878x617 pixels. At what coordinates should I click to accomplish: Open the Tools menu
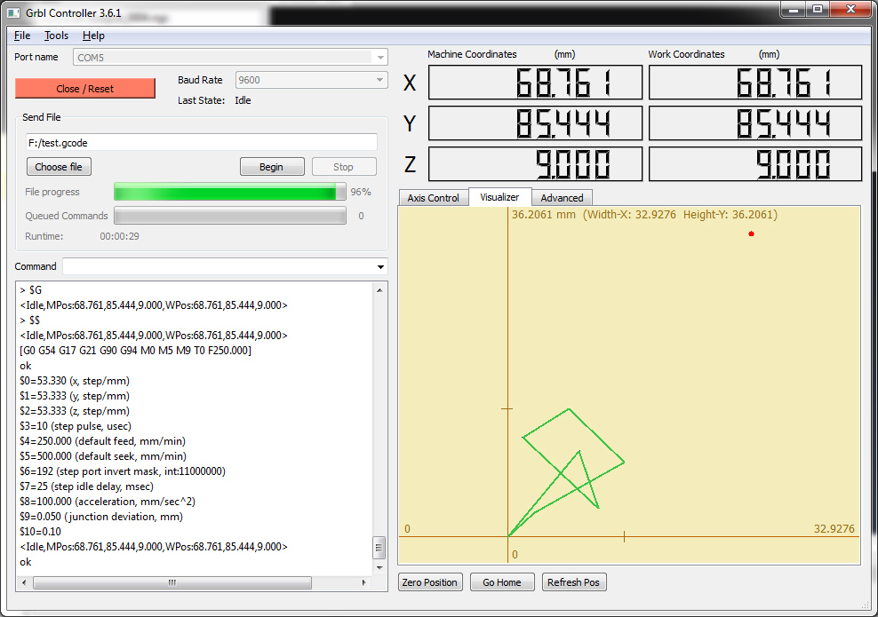tap(56, 36)
